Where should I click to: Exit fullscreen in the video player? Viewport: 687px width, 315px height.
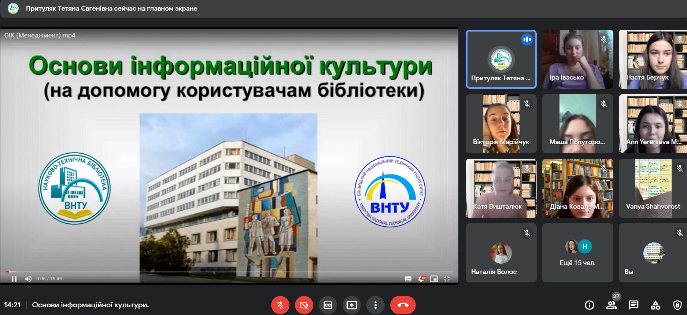pyautogui.click(x=447, y=279)
